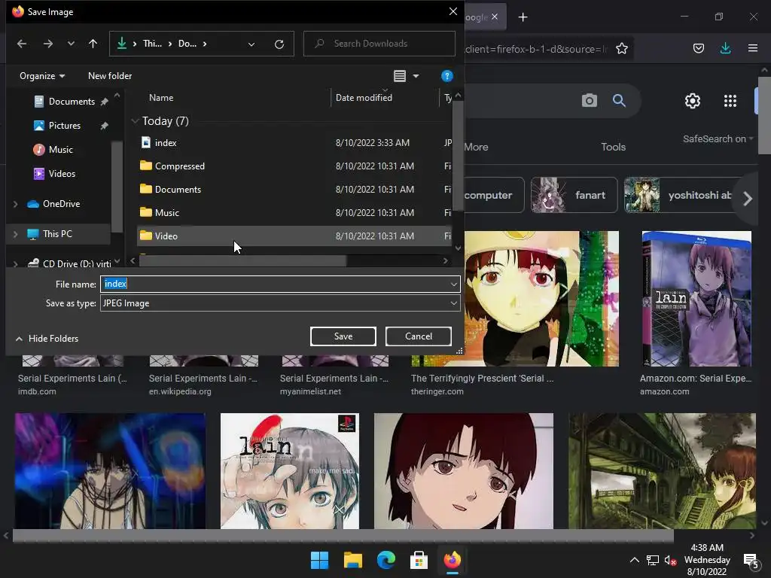Open Google apps grid icon
771x578 pixels.
tap(730, 101)
